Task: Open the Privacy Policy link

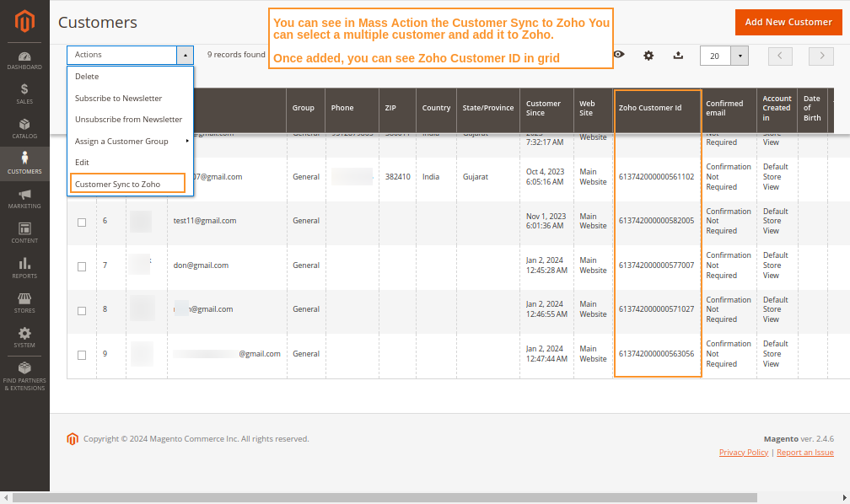Action: tap(743, 452)
